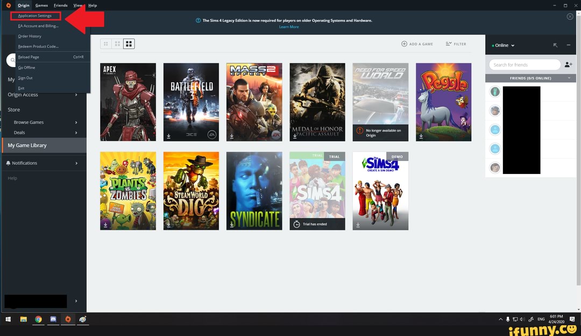This screenshot has width=581, height=336.
Task: Open the Peggle game tile
Action: (443, 102)
